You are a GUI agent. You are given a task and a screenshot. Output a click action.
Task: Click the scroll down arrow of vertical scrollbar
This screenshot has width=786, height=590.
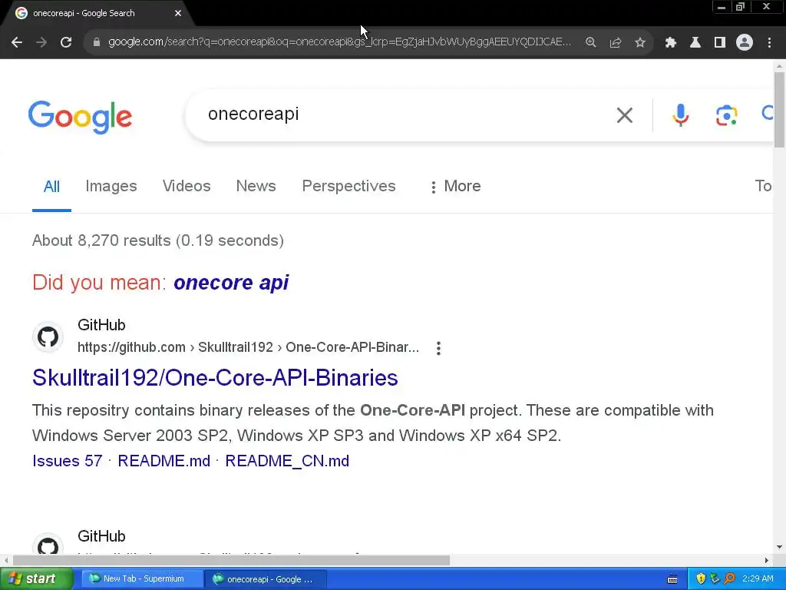click(x=779, y=547)
